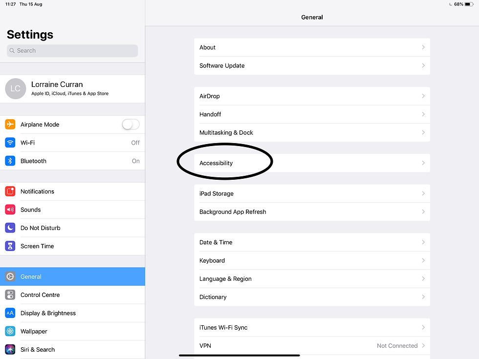
Task: Open Wi-Fi settings via its icon
Action: click(10, 143)
